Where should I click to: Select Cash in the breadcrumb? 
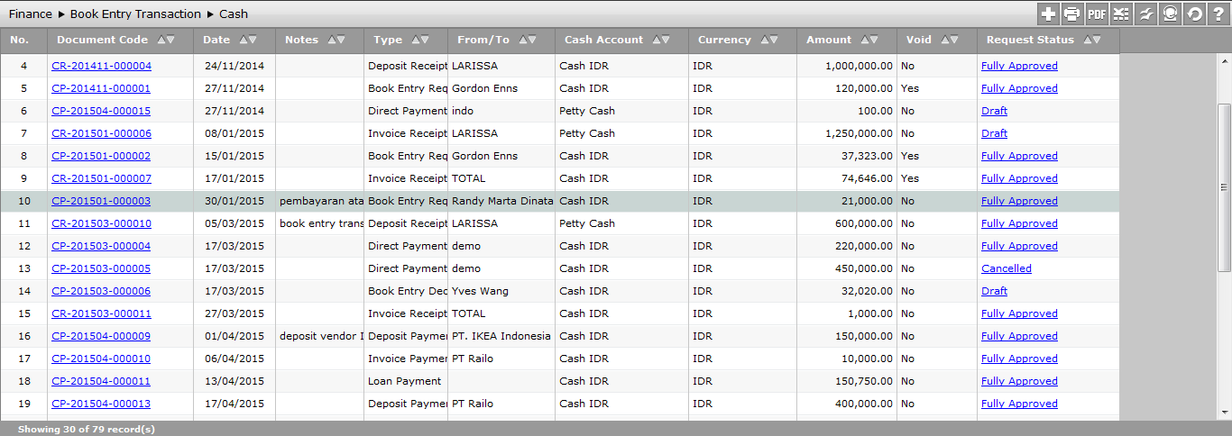click(x=234, y=14)
